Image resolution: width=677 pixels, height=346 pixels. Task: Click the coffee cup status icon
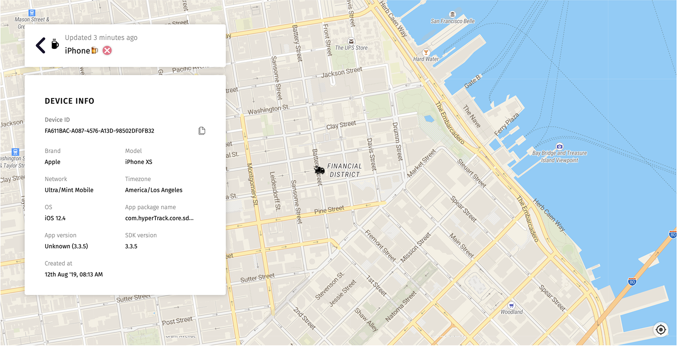point(55,44)
